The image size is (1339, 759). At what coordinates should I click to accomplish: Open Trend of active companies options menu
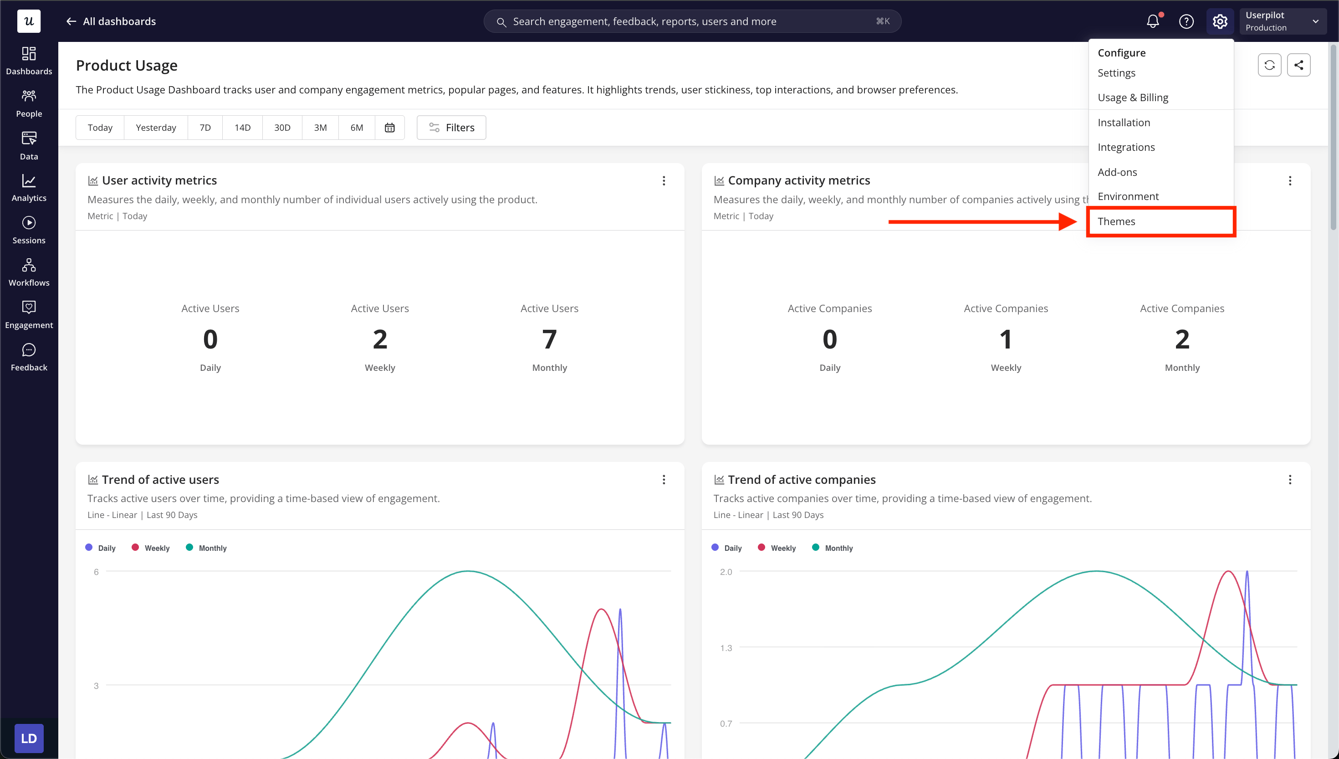[x=1289, y=480]
